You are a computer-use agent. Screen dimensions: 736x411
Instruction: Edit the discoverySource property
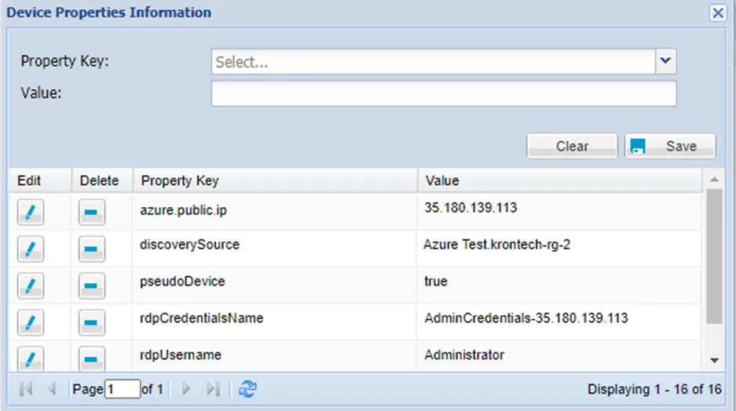coord(31,249)
